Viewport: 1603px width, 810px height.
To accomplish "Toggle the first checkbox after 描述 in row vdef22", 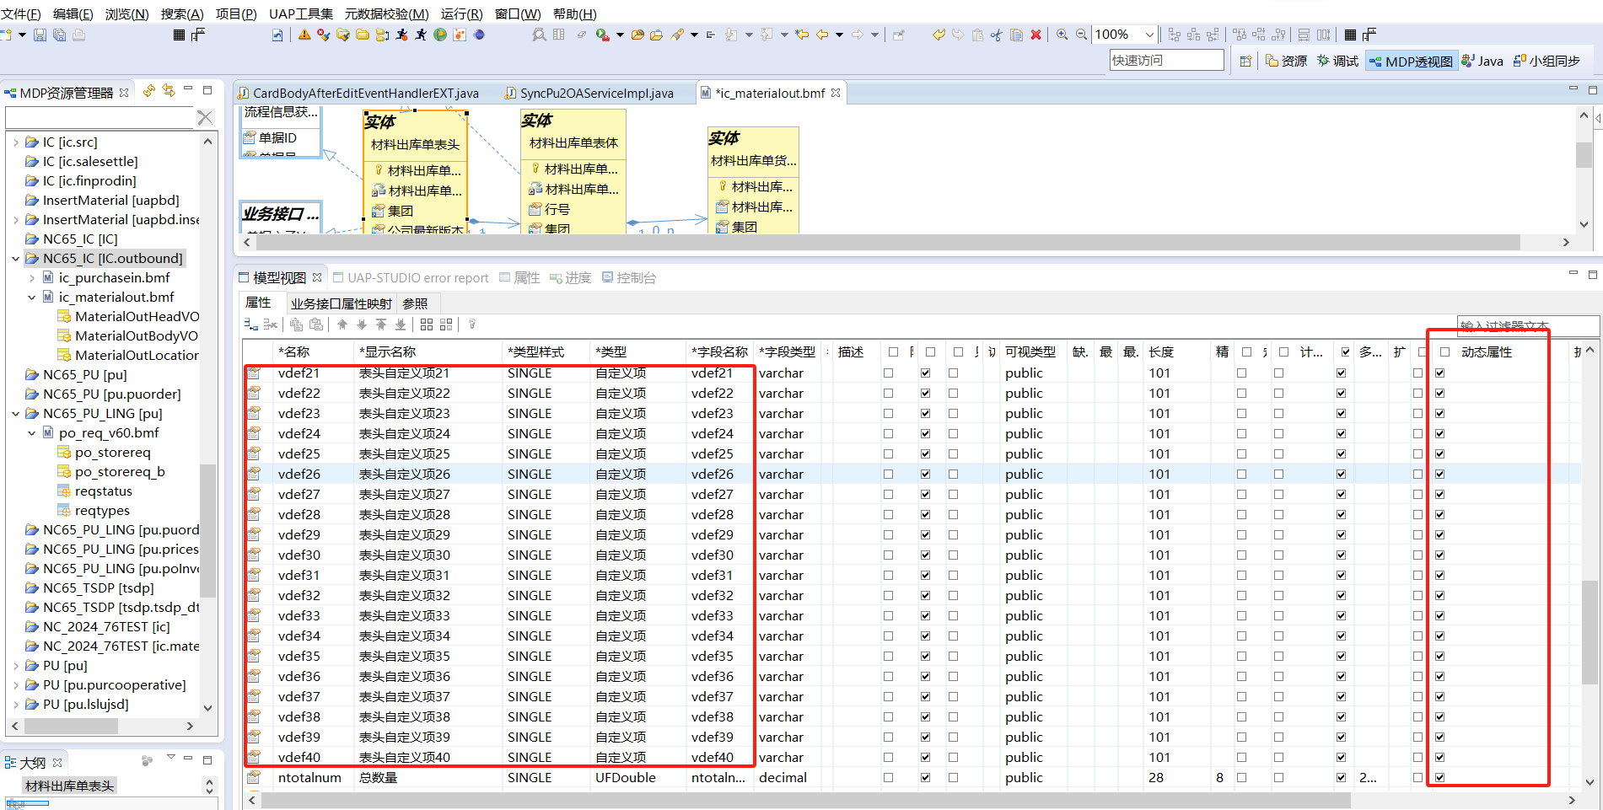I will [x=889, y=393].
